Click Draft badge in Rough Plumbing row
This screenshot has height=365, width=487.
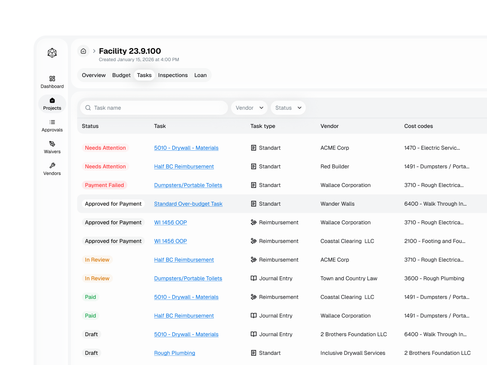[x=91, y=353]
